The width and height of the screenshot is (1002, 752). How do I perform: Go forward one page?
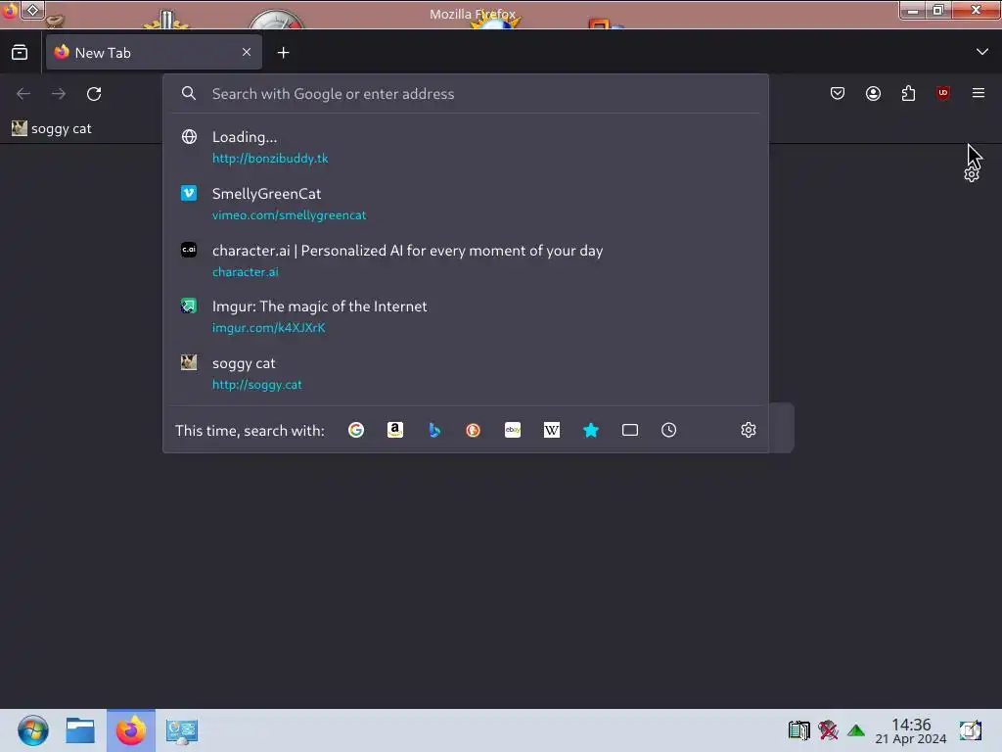click(59, 94)
